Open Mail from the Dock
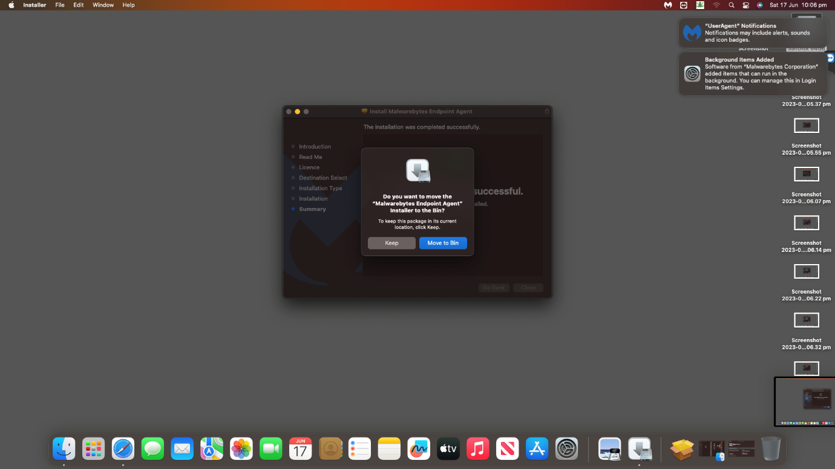Screen dimensions: 835x469 (182, 448)
